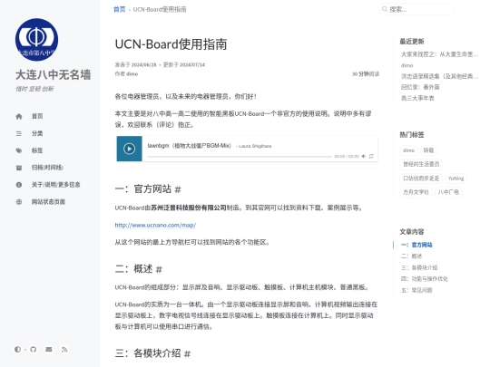Click the audio player progress bar
The width and height of the screenshot is (490, 367).
click(x=240, y=157)
